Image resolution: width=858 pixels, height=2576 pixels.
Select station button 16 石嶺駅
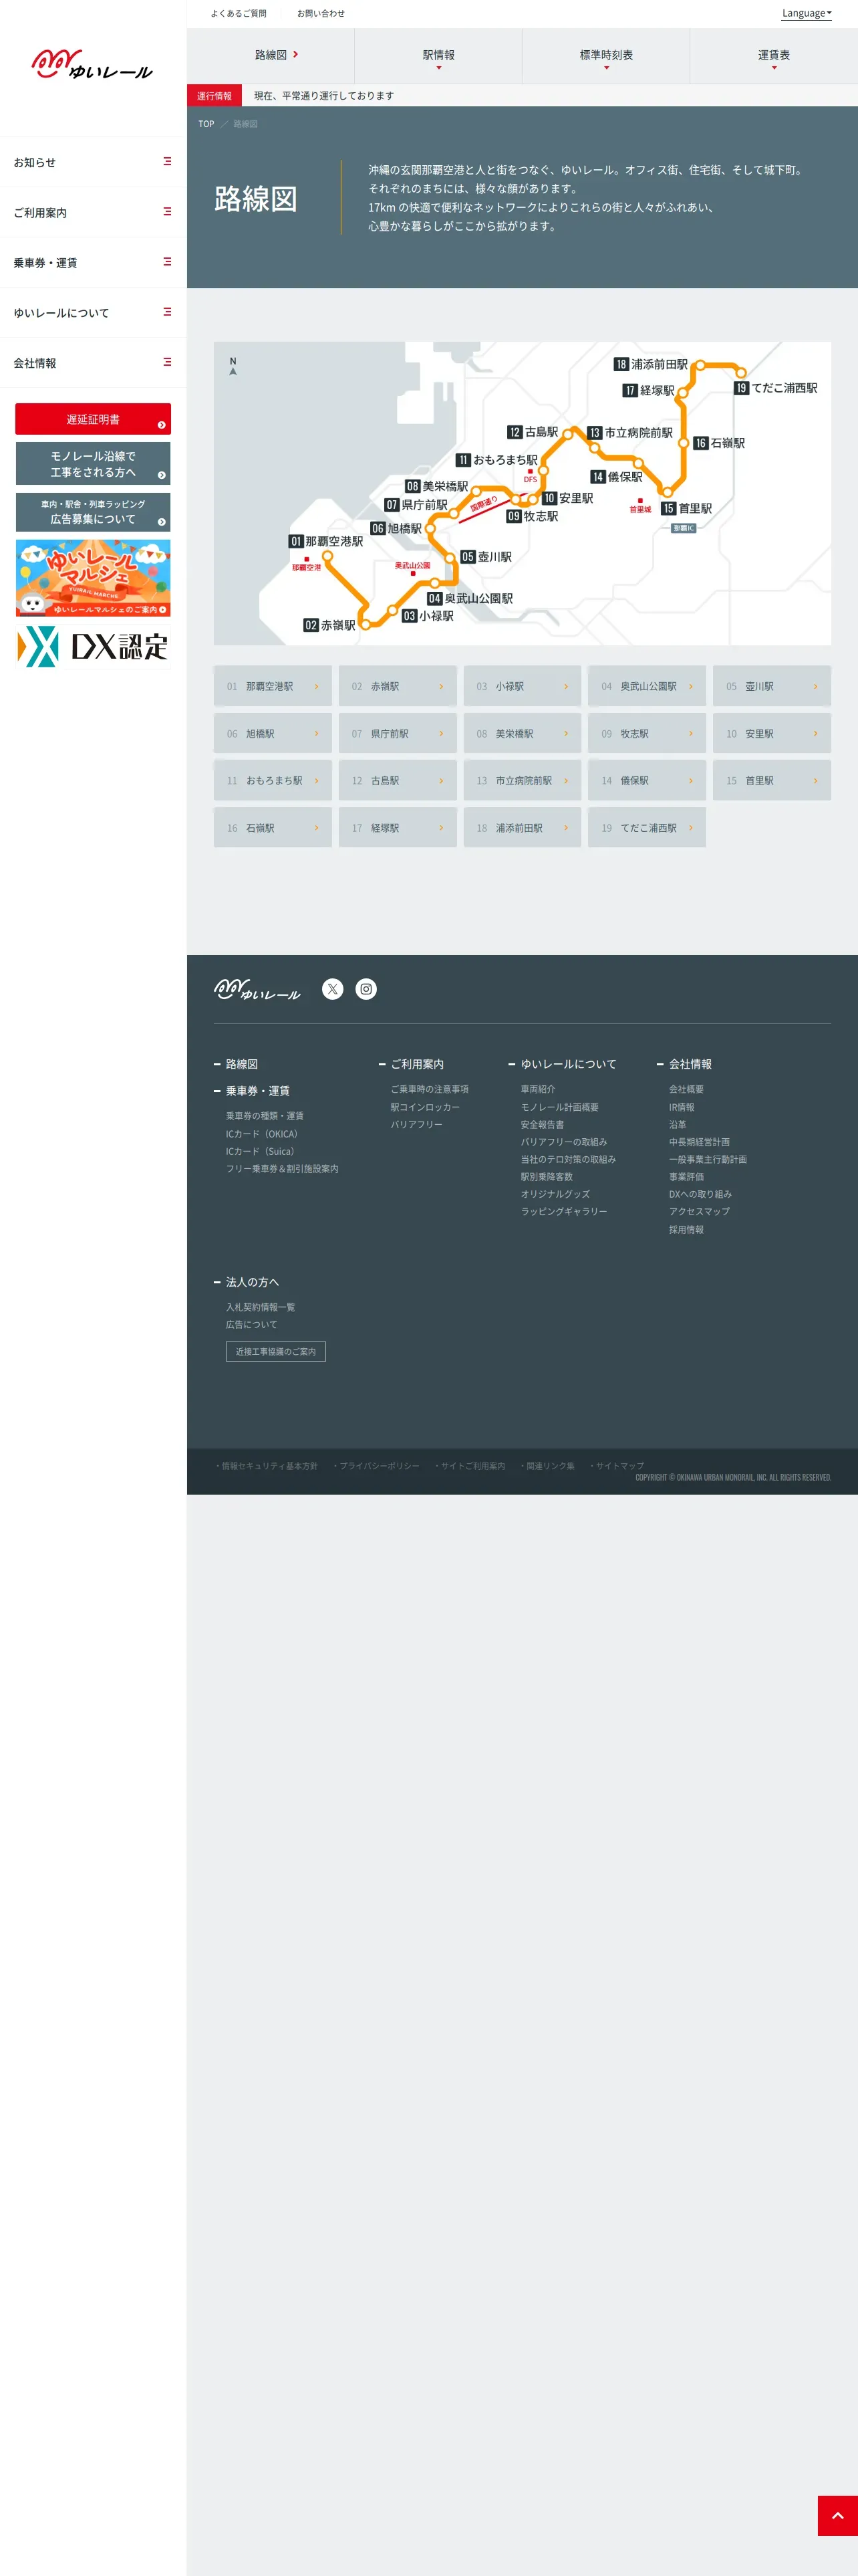click(273, 828)
